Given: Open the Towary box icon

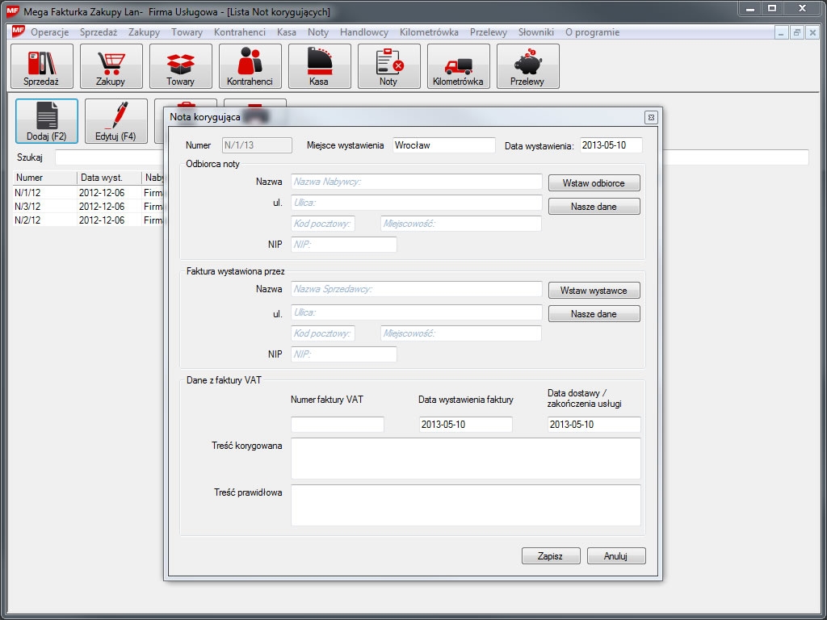Looking at the screenshot, I should click(x=181, y=66).
